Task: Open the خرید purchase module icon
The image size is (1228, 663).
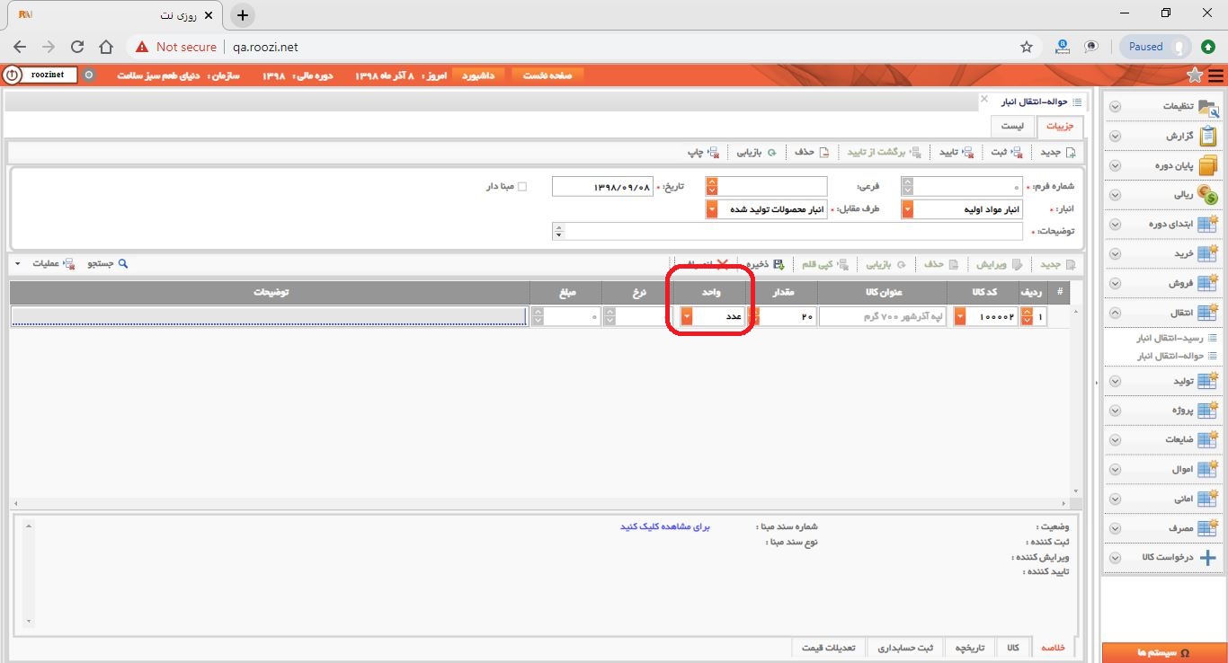Action: pos(1208,254)
